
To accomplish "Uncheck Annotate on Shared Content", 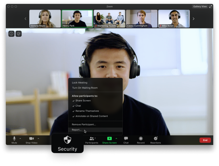I will [95, 116].
